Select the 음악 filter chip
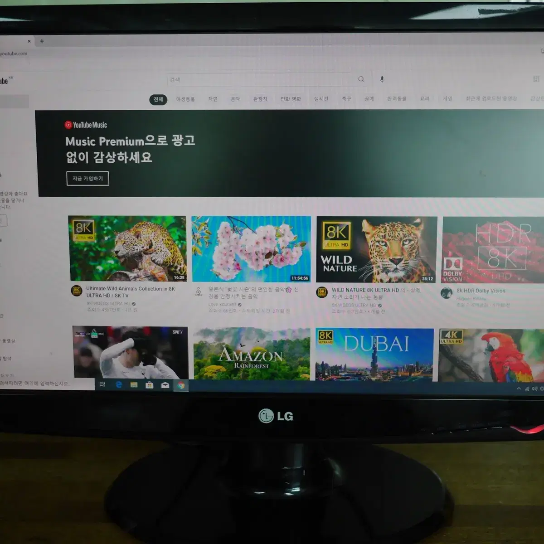544x544 pixels. (x=235, y=98)
